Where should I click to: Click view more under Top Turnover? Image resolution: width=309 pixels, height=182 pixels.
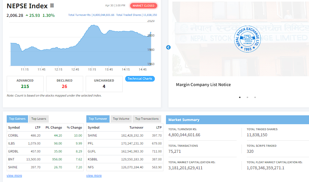click(x=94, y=176)
